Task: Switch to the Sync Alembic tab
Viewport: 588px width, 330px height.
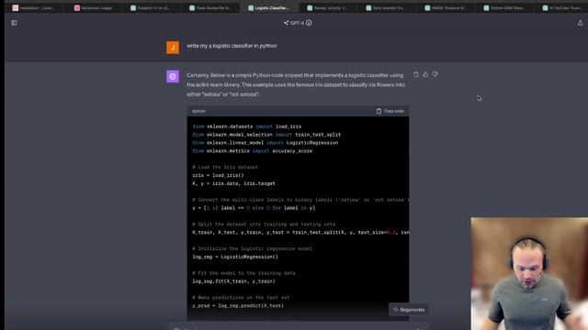Action: (387, 8)
